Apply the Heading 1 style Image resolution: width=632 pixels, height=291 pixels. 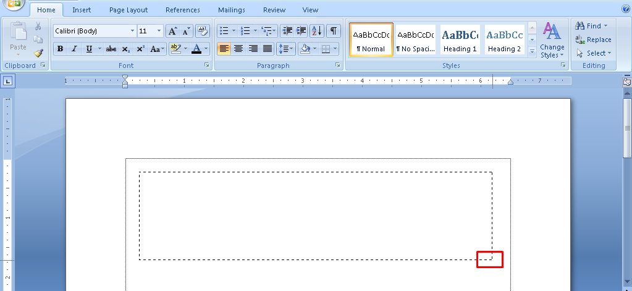[x=460, y=40]
